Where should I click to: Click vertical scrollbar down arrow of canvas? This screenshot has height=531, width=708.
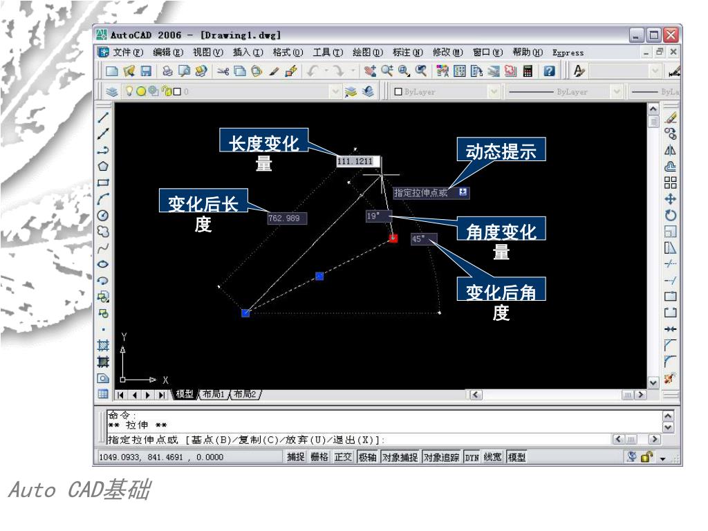653,383
